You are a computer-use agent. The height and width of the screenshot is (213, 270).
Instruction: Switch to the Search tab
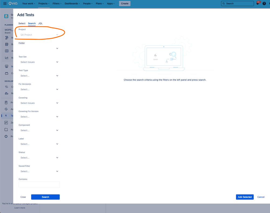(x=32, y=23)
